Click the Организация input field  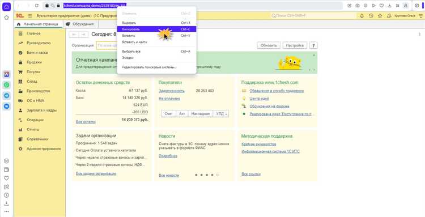tap(107, 45)
